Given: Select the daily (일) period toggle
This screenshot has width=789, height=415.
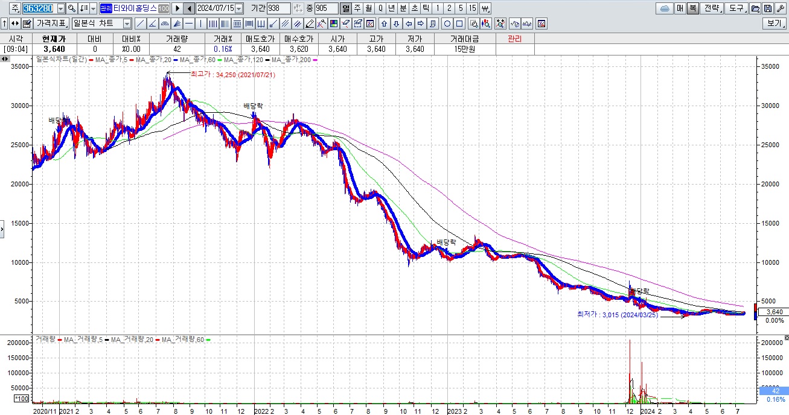Looking at the screenshot, I should click(x=345, y=8).
